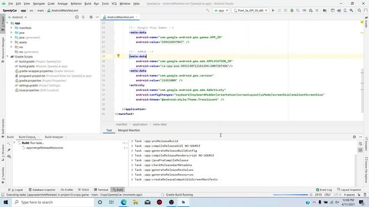
Task: Click the pin tab icon in Build panel
Action: click(x=9, y=149)
